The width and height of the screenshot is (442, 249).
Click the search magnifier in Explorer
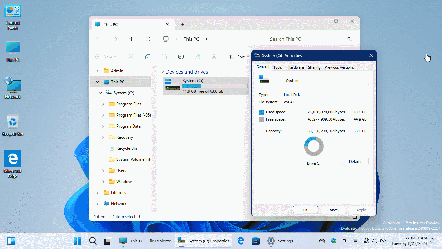point(349,39)
